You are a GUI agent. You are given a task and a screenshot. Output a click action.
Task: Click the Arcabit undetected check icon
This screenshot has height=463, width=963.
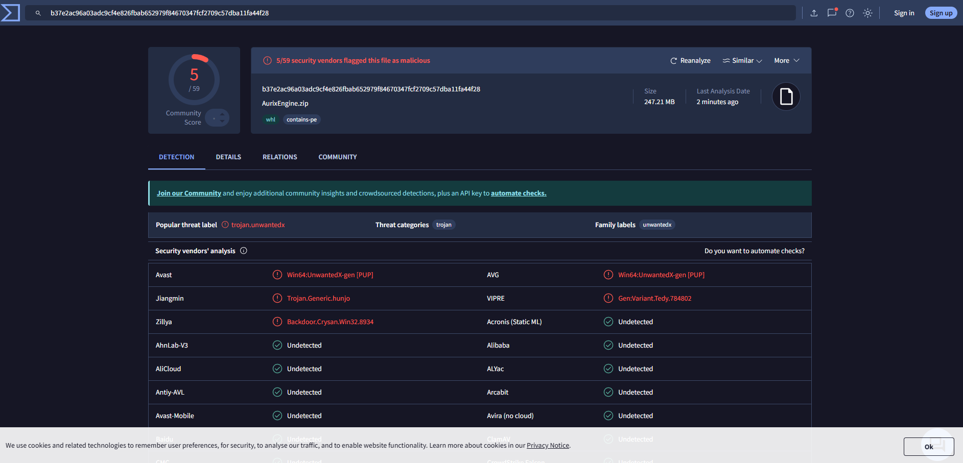point(608,392)
